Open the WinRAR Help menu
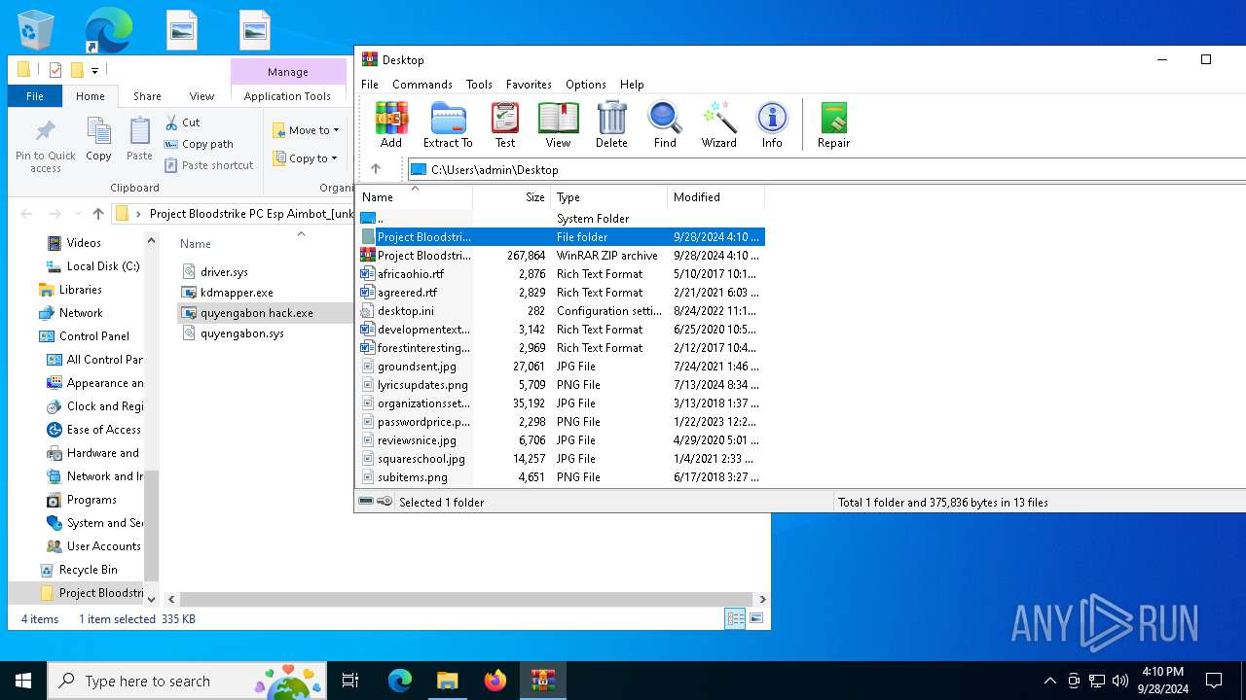The height and width of the screenshot is (700, 1246). coord(632,85)
